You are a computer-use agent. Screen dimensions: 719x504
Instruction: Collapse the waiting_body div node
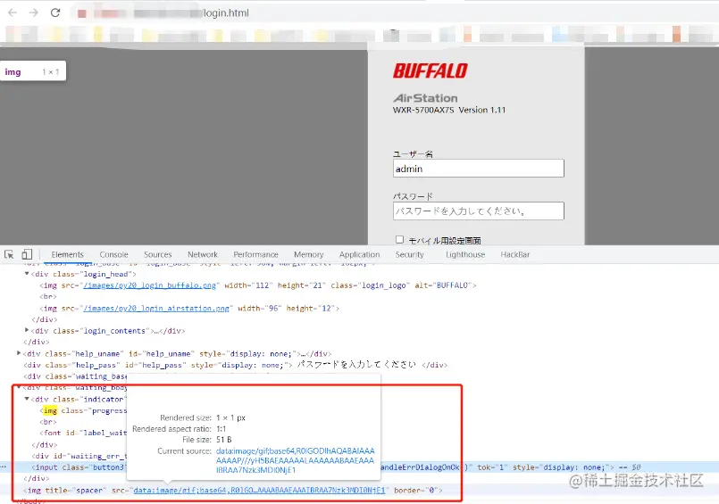[19, 387]
